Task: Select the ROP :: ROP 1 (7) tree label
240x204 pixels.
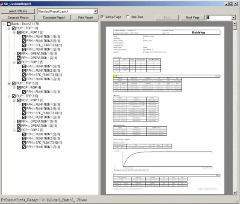Action: [x=32, y=100]
